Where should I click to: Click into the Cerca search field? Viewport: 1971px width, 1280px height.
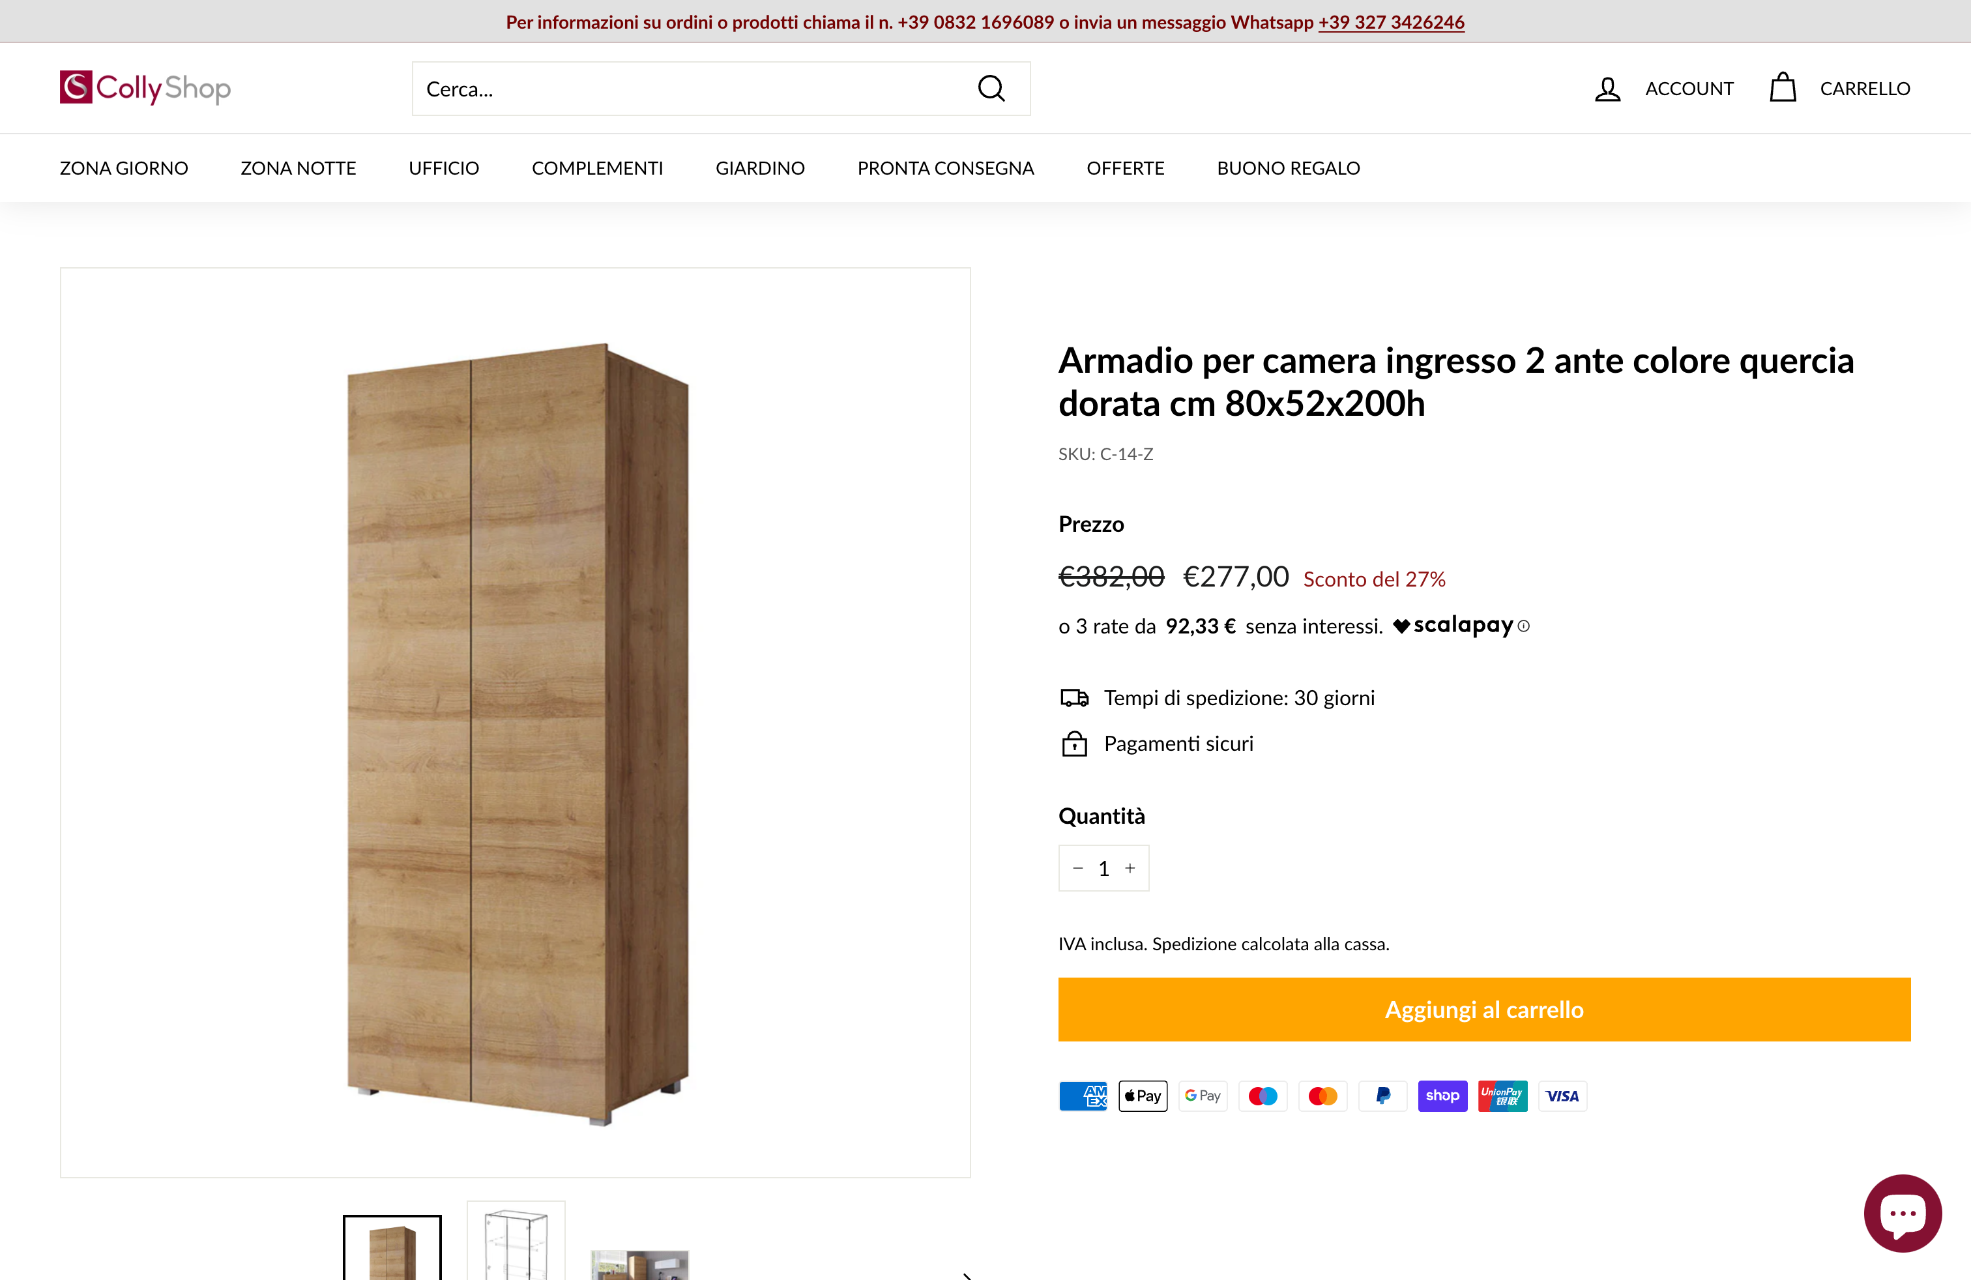coord(688,89)
